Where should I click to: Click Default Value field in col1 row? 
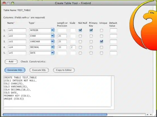tap(113, 30)
